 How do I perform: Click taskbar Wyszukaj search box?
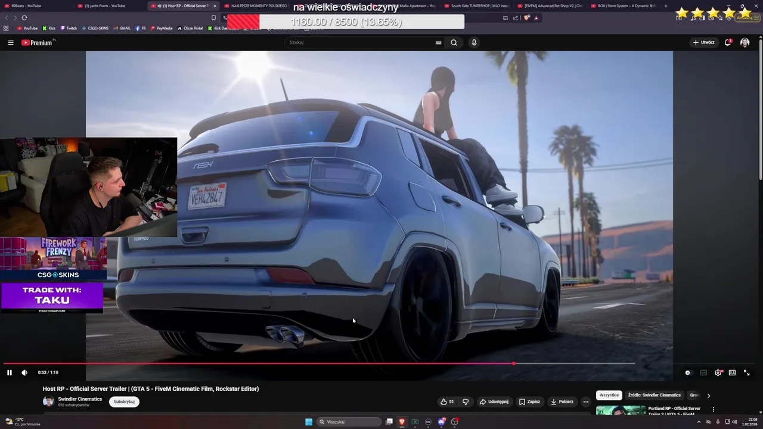point(349,422)
